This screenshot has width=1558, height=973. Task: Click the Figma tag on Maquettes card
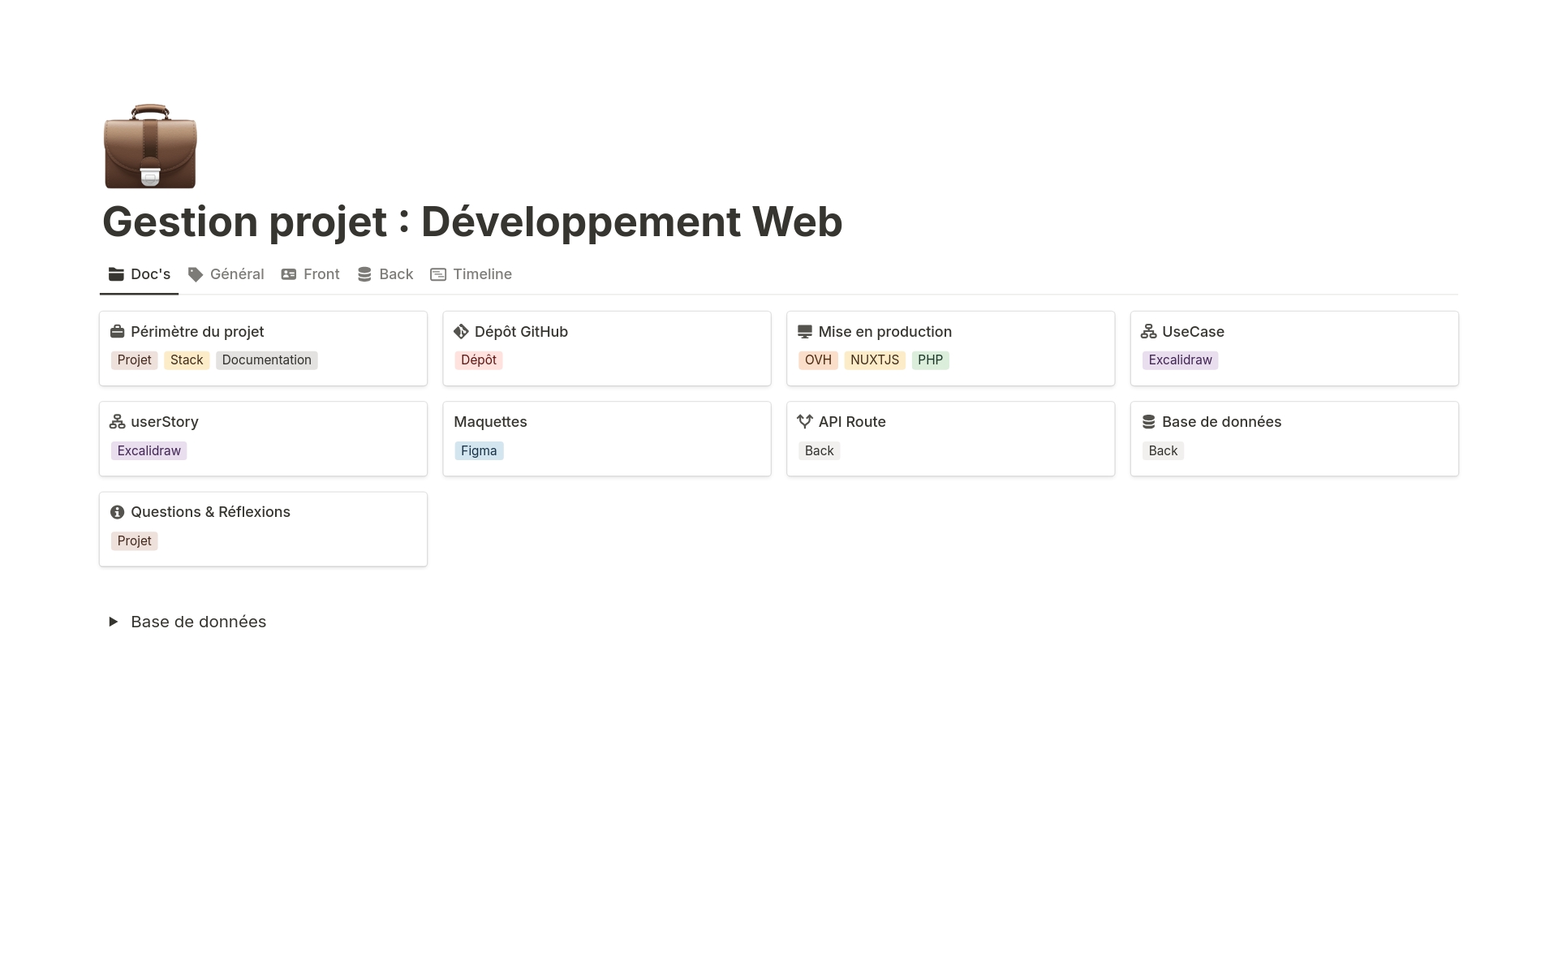(x=479, y=450)
